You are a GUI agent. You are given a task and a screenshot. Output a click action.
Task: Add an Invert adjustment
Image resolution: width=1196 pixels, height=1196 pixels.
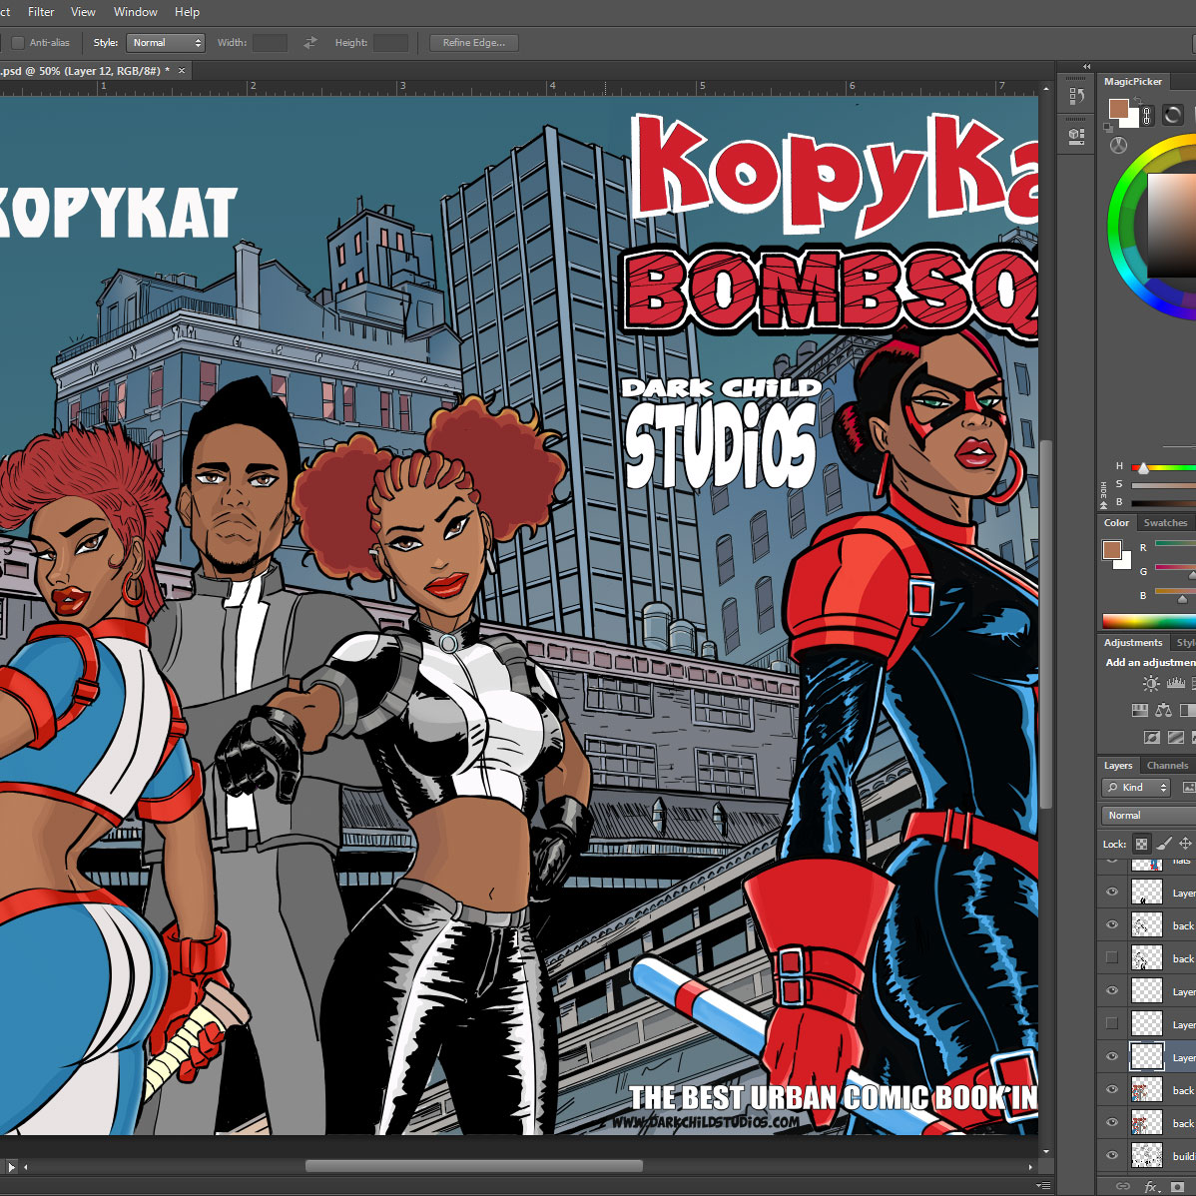(x=1152, y=737)
